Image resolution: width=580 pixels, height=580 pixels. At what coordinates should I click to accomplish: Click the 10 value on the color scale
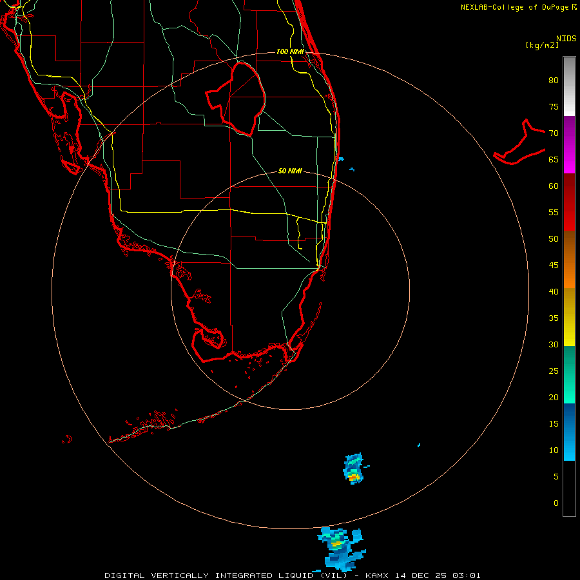pos(554,450)
